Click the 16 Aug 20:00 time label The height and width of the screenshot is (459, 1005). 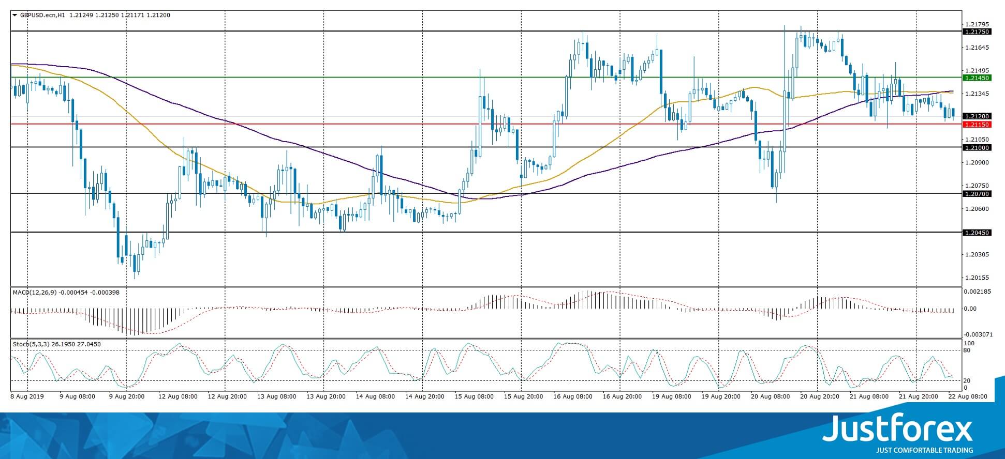tap(622, 397)
